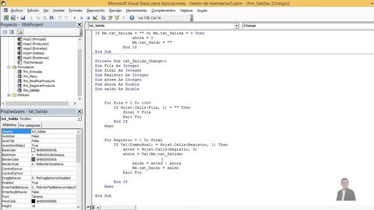Click the Toolbox icon in toolbar

point(123,18)
